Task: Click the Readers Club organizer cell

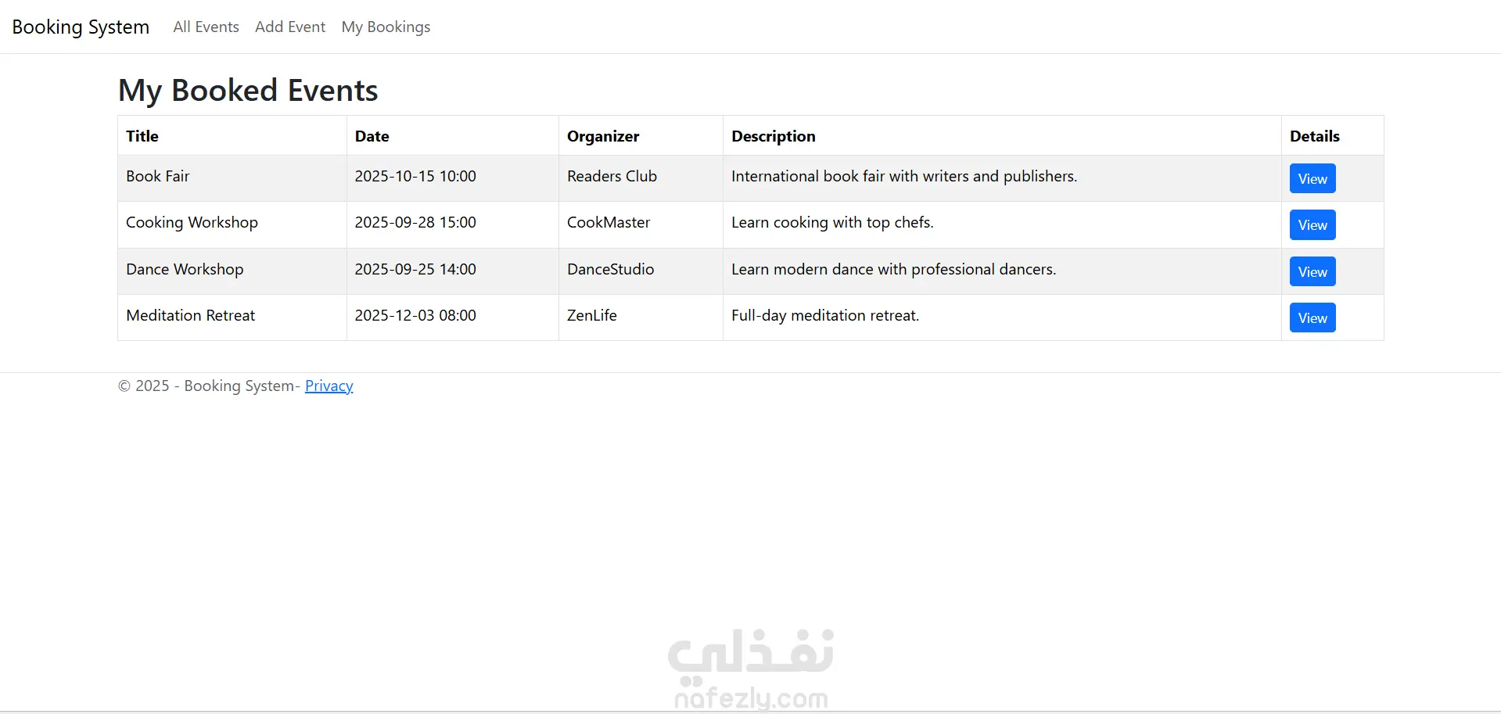Action: tap(612, 177)
